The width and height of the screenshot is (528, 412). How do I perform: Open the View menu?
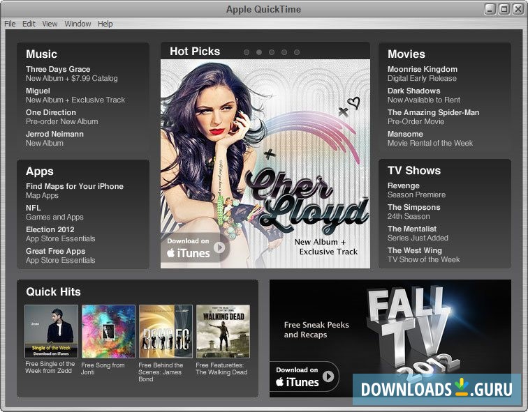(x=50, y=24)
